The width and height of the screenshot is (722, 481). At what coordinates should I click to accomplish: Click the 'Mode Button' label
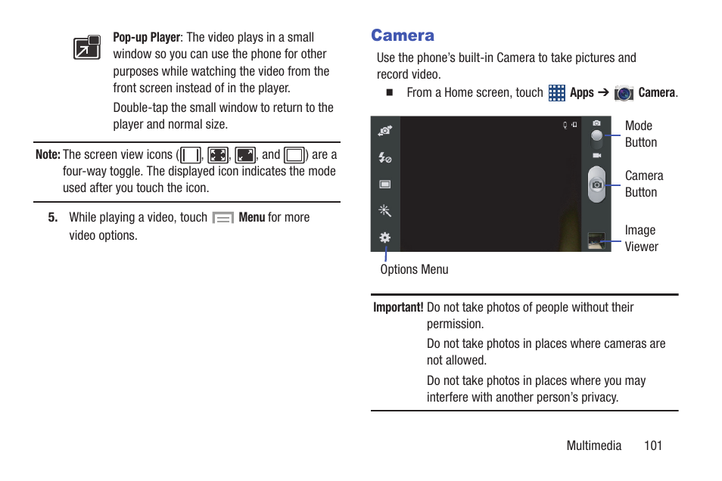(x=640, y=134)
